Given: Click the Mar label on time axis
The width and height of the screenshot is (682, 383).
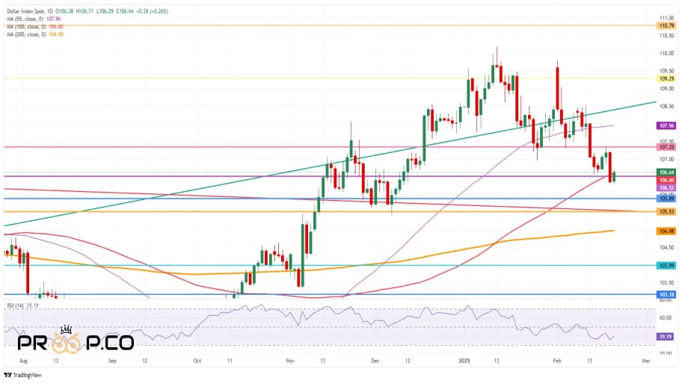Looking at the screenshot, I should pos(646,361).
